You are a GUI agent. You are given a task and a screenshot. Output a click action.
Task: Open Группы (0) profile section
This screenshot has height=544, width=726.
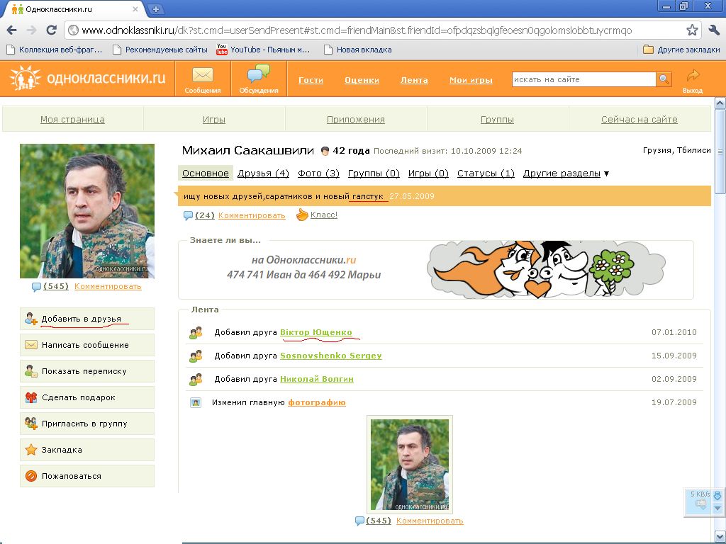[374, 174]
